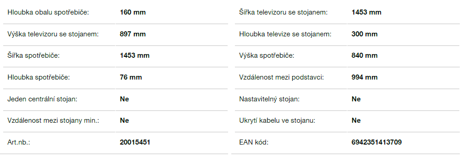Screen dimensions: 468x165
Task: Select the 897 mm value
Action: click(133, 34)
